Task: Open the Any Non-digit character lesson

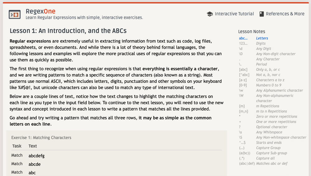Action: tap(276, 54)
